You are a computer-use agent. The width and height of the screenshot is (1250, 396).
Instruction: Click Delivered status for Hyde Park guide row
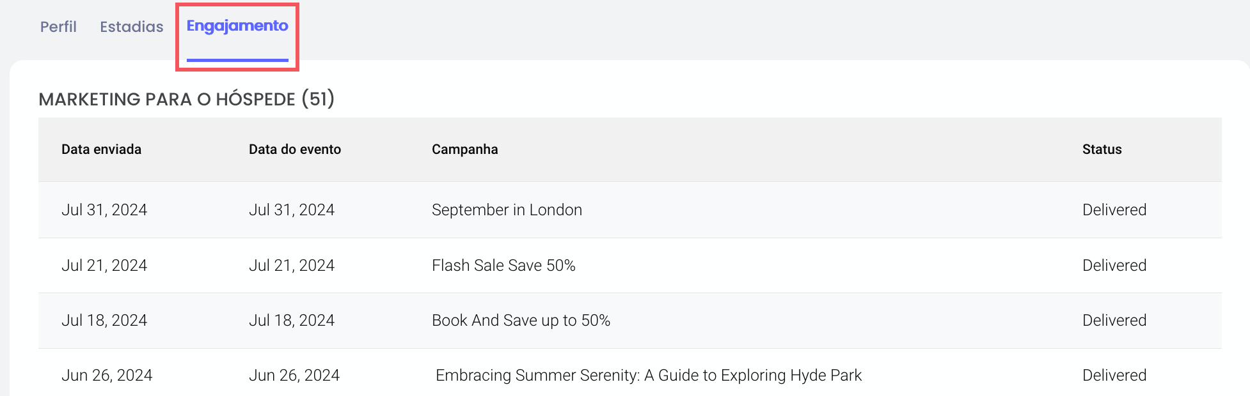pyautogui.click(x=1114, y=376)
